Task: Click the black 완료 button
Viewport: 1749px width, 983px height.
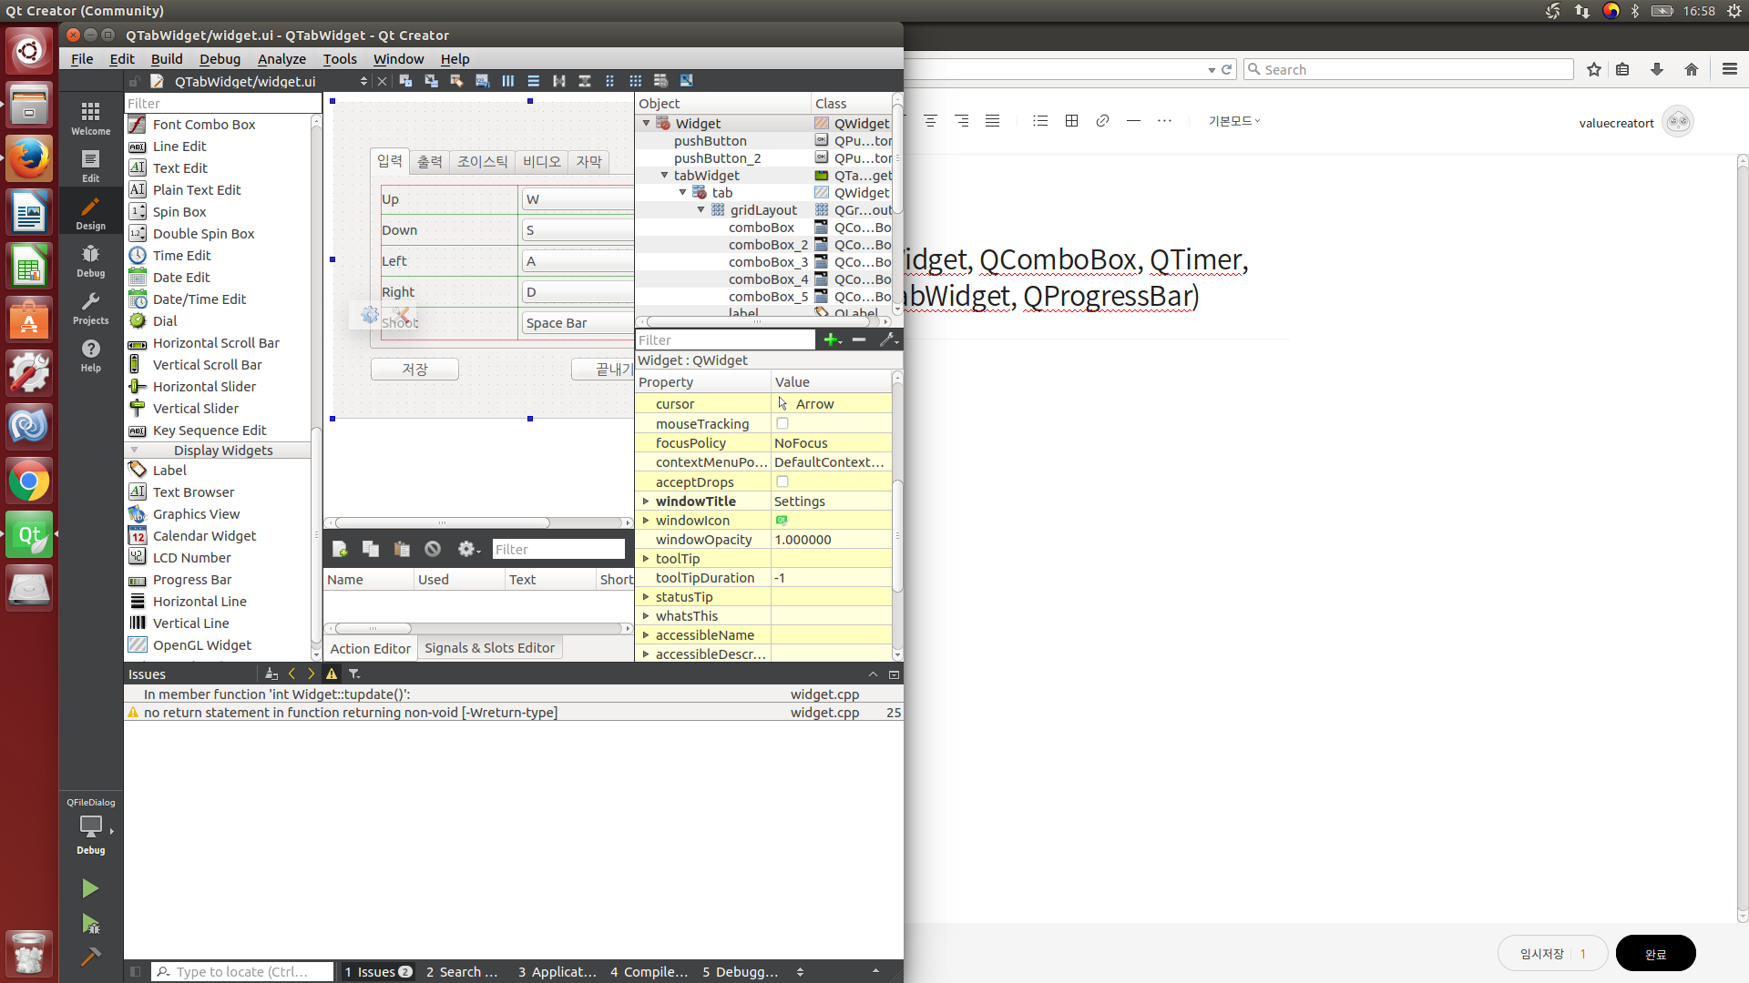Action: [1655, 953]
